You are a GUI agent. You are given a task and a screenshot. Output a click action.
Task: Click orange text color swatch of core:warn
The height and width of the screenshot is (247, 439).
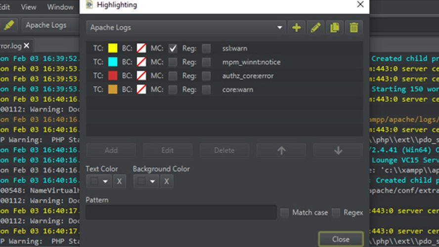coord(113,89)
